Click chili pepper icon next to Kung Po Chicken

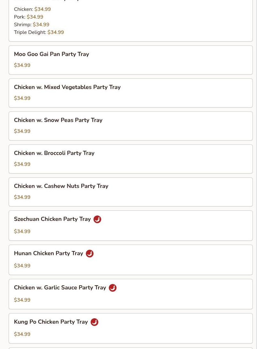click(94, 322)
